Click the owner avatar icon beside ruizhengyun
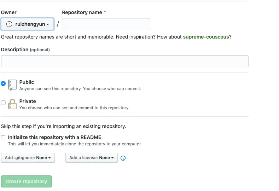Screen dimensions: 279x191 coord(9,24)
